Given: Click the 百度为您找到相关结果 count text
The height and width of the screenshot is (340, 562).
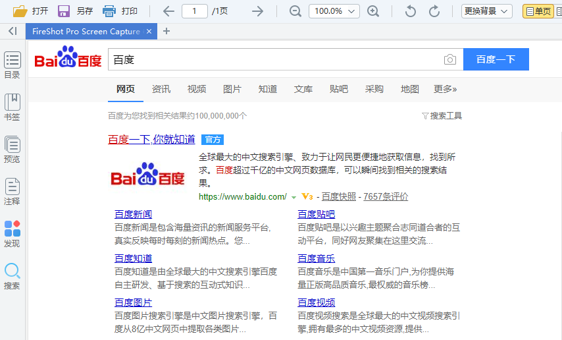Looking at the screenshot, I should click(178, 116).
